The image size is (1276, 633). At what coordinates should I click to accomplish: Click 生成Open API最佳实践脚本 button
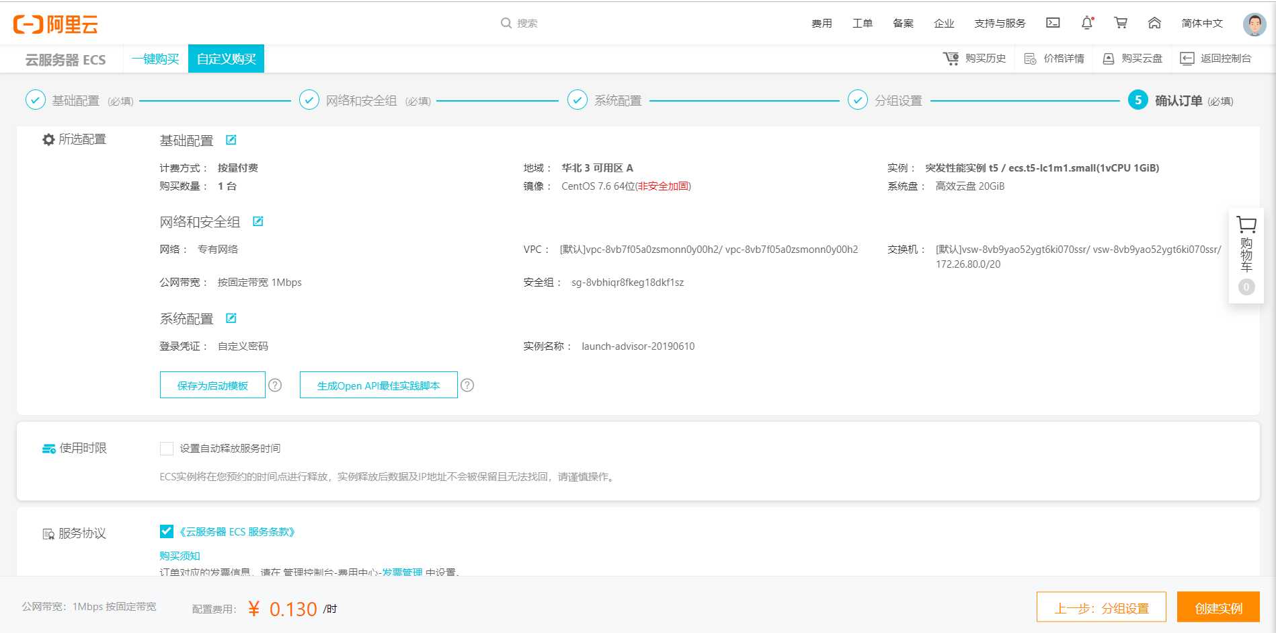[378, 385]
